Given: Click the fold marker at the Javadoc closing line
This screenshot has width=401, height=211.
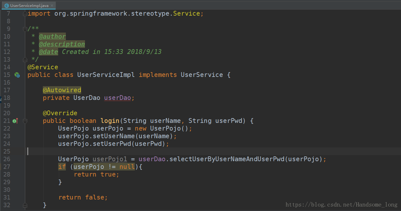Looking at the screenshot, I should click(x=25, y=60).
